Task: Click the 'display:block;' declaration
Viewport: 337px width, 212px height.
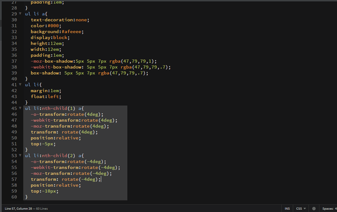Action: click(x=50, y=38)
